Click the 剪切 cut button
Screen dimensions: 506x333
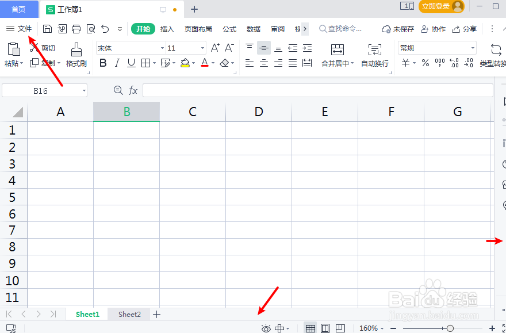(x=43, y=48)
